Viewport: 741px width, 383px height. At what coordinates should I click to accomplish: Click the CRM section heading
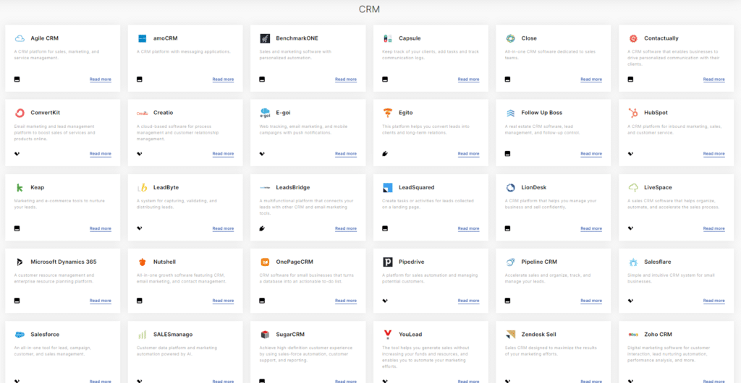point(369,9)
